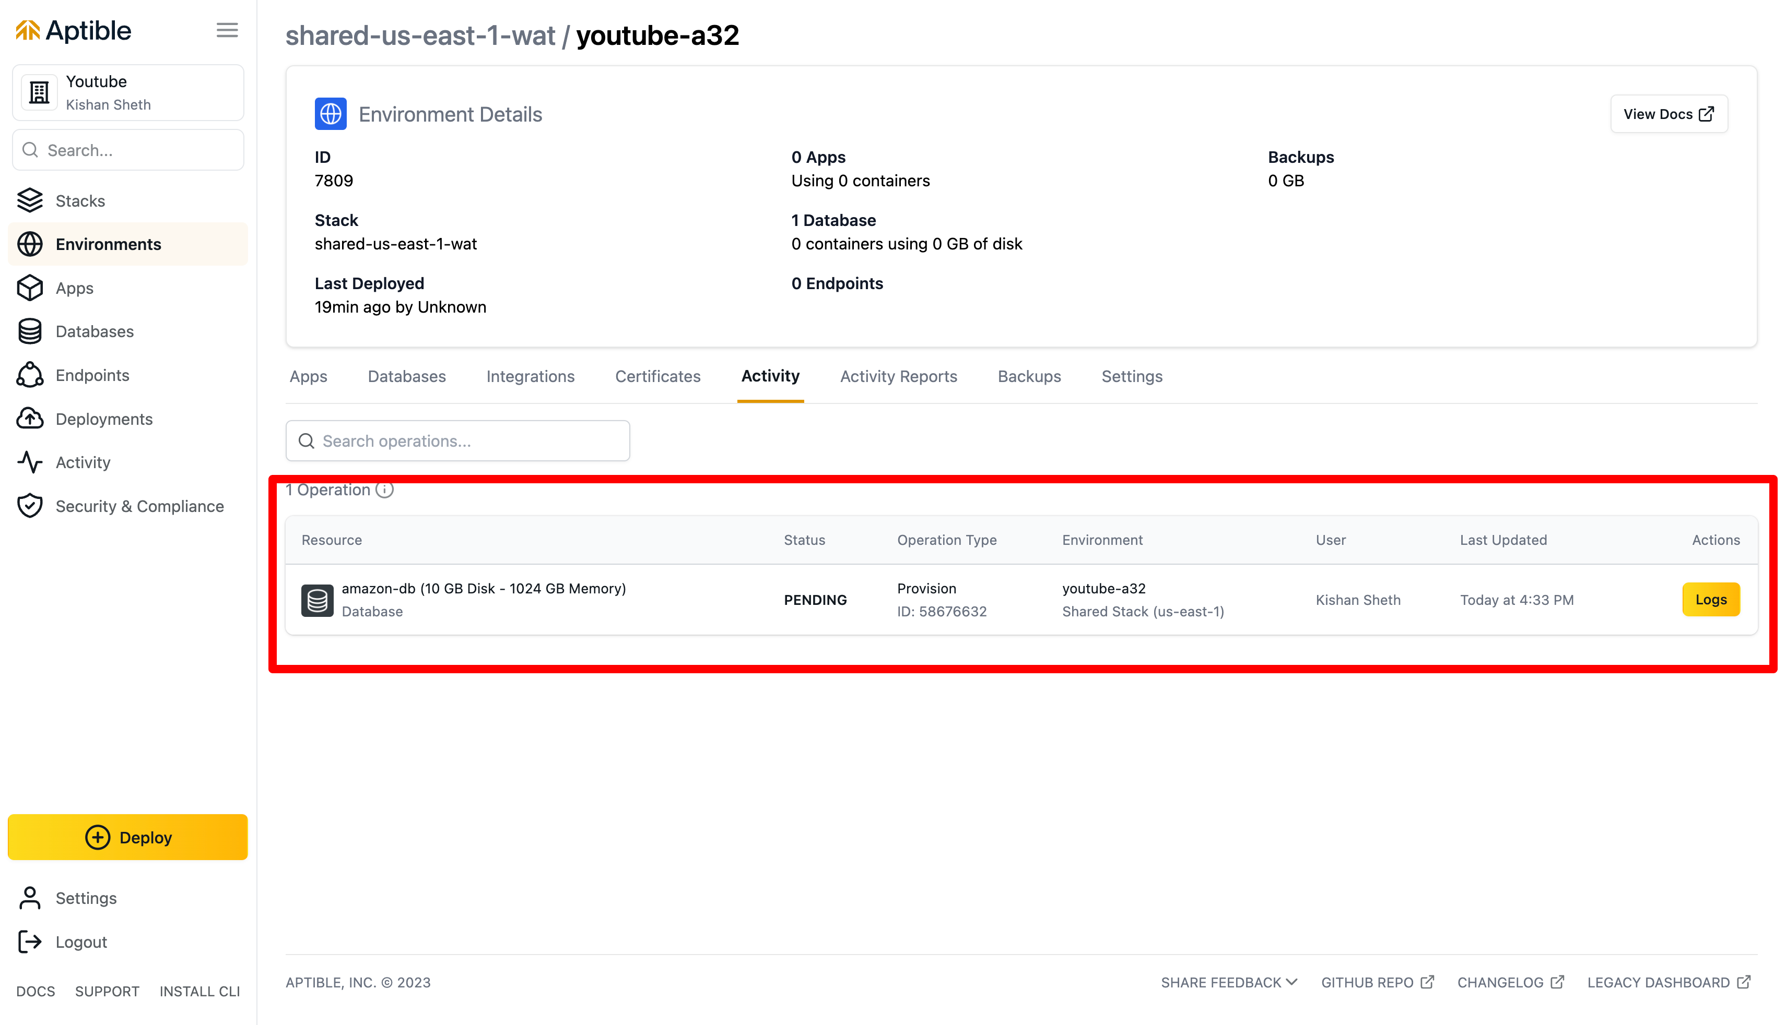Click the Search operations input field
Image resolution: width=1786 pixels, height=1025 pixels.
[x=457, y=440]
